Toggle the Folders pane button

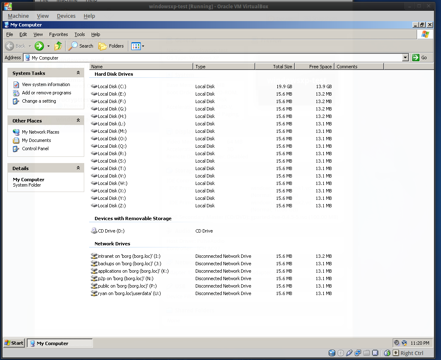(x=111, y=46)
